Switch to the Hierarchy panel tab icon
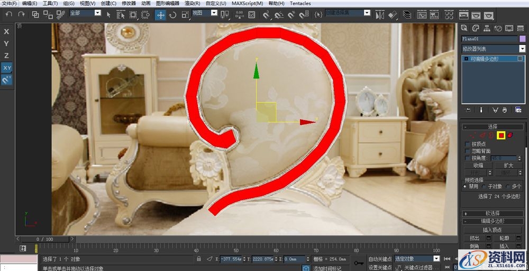Image resolution: width=529 pixels, height=271 pixels. [x=487, y=28]
